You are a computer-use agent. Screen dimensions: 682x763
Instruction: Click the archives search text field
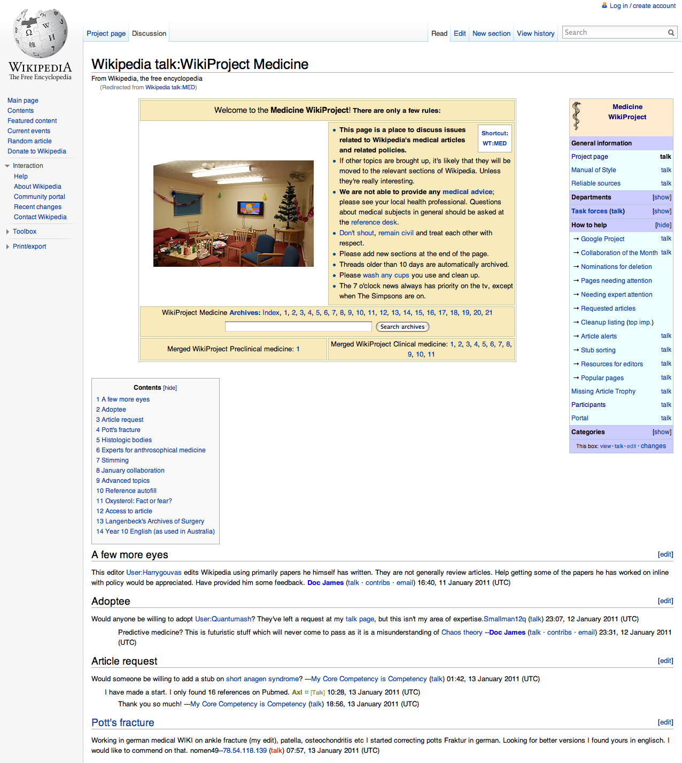click(x=298, y=327)
